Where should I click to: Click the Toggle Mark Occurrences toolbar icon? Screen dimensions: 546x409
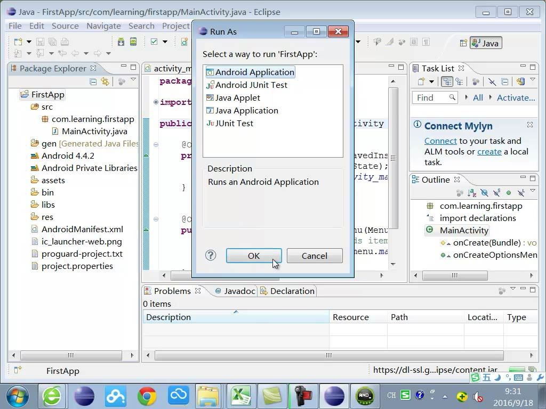click(x=389, y=42)
